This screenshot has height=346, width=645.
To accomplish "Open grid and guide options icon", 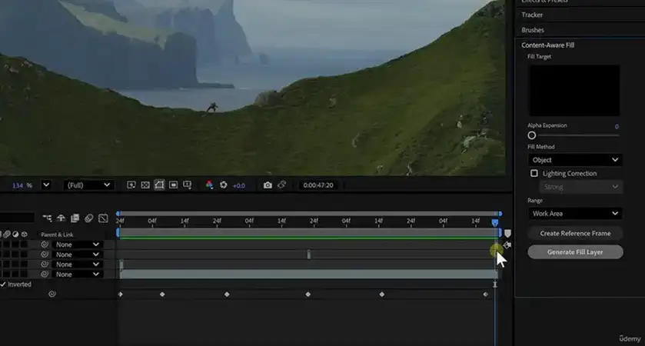I will [x=187, y=185].
